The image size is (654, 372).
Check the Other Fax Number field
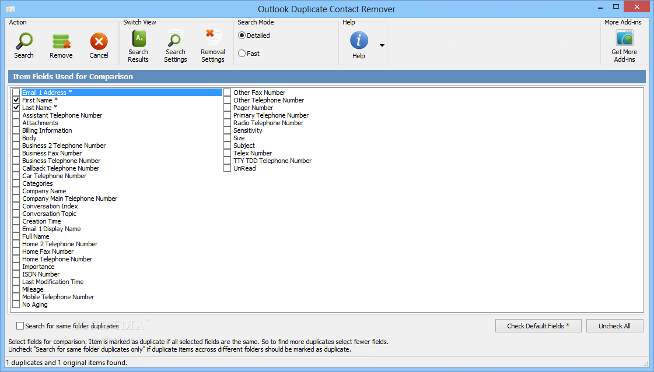[228, 93]
